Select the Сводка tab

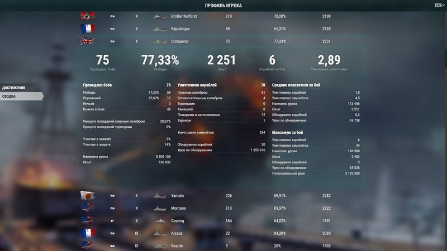click(x=21, y=96)
